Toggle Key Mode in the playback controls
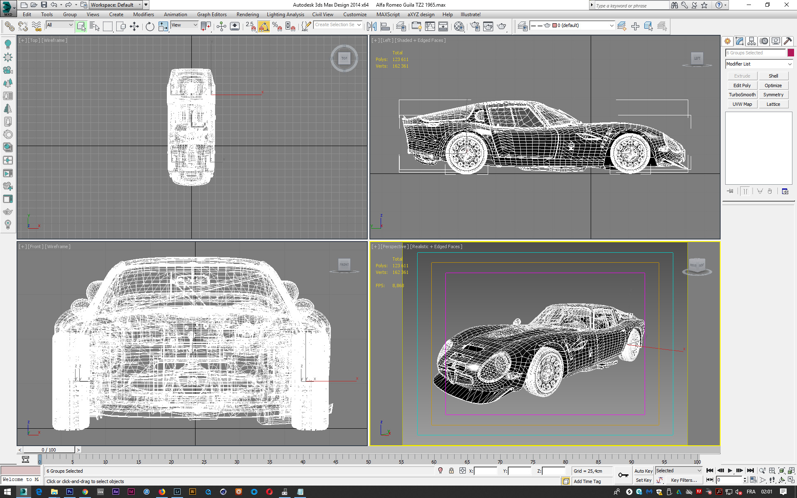 tap(710, 480)
